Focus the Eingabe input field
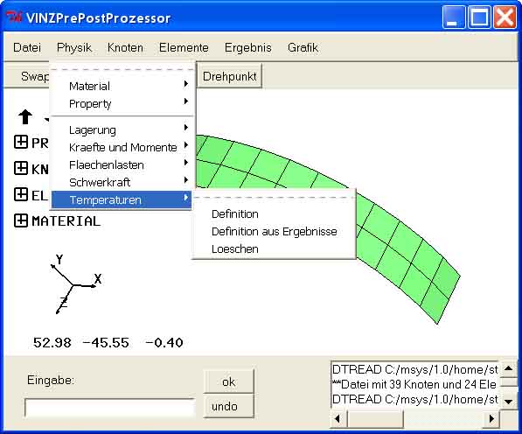The width and height of the screenshot is (522, 434). (110, 408)
